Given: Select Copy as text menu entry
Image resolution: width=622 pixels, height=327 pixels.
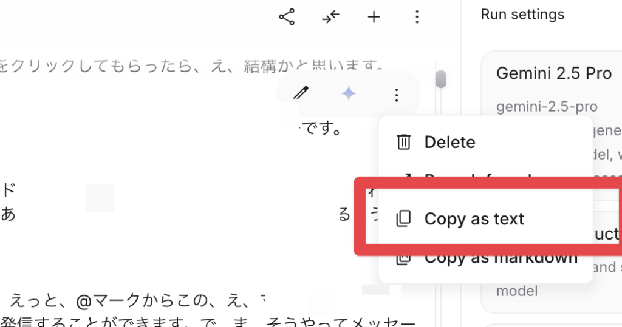Looking at the screenshot, I should 474,219.
